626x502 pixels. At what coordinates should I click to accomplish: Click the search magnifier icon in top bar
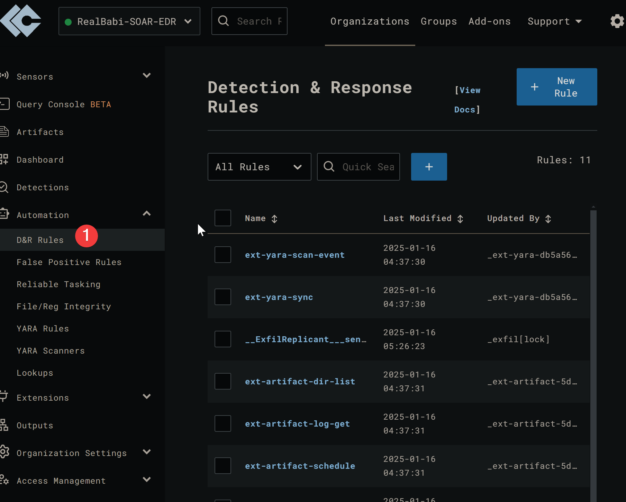click(224, 21)
